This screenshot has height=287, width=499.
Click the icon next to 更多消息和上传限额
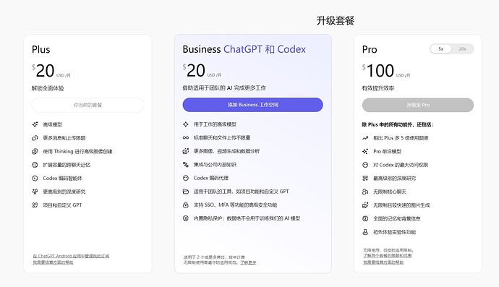tap(35, 138)
